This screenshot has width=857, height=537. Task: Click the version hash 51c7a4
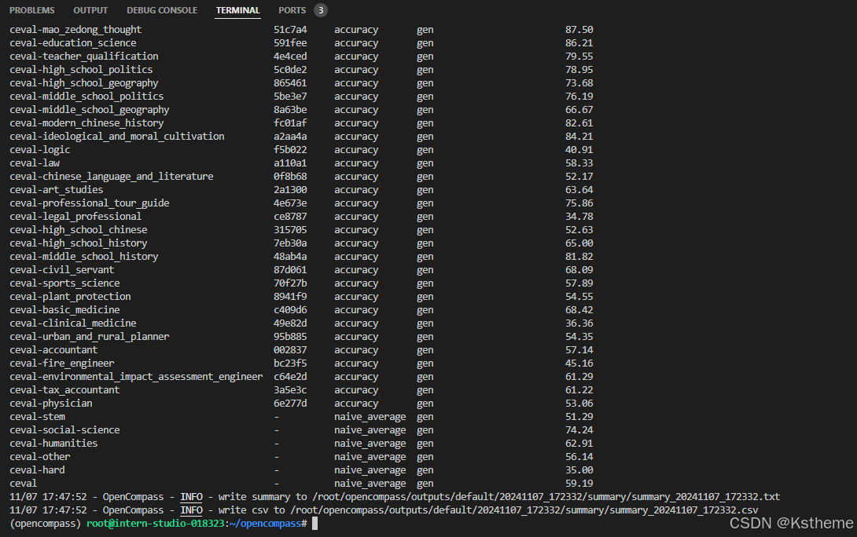click(x=290, y=30)
